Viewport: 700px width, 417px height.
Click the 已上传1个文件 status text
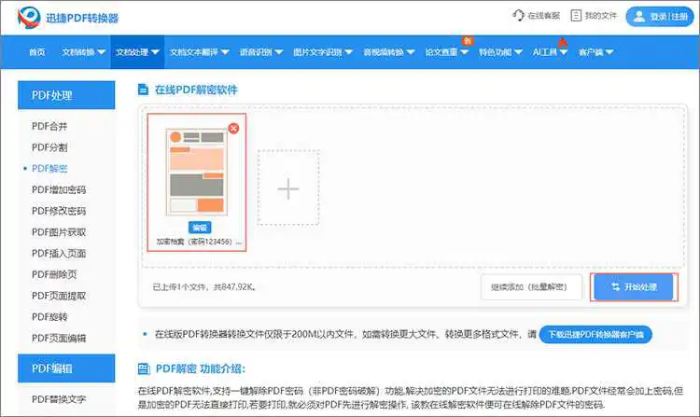point(204,286)
